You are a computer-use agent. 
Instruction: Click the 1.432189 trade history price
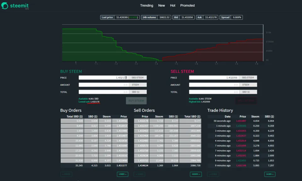click(241, 165)
